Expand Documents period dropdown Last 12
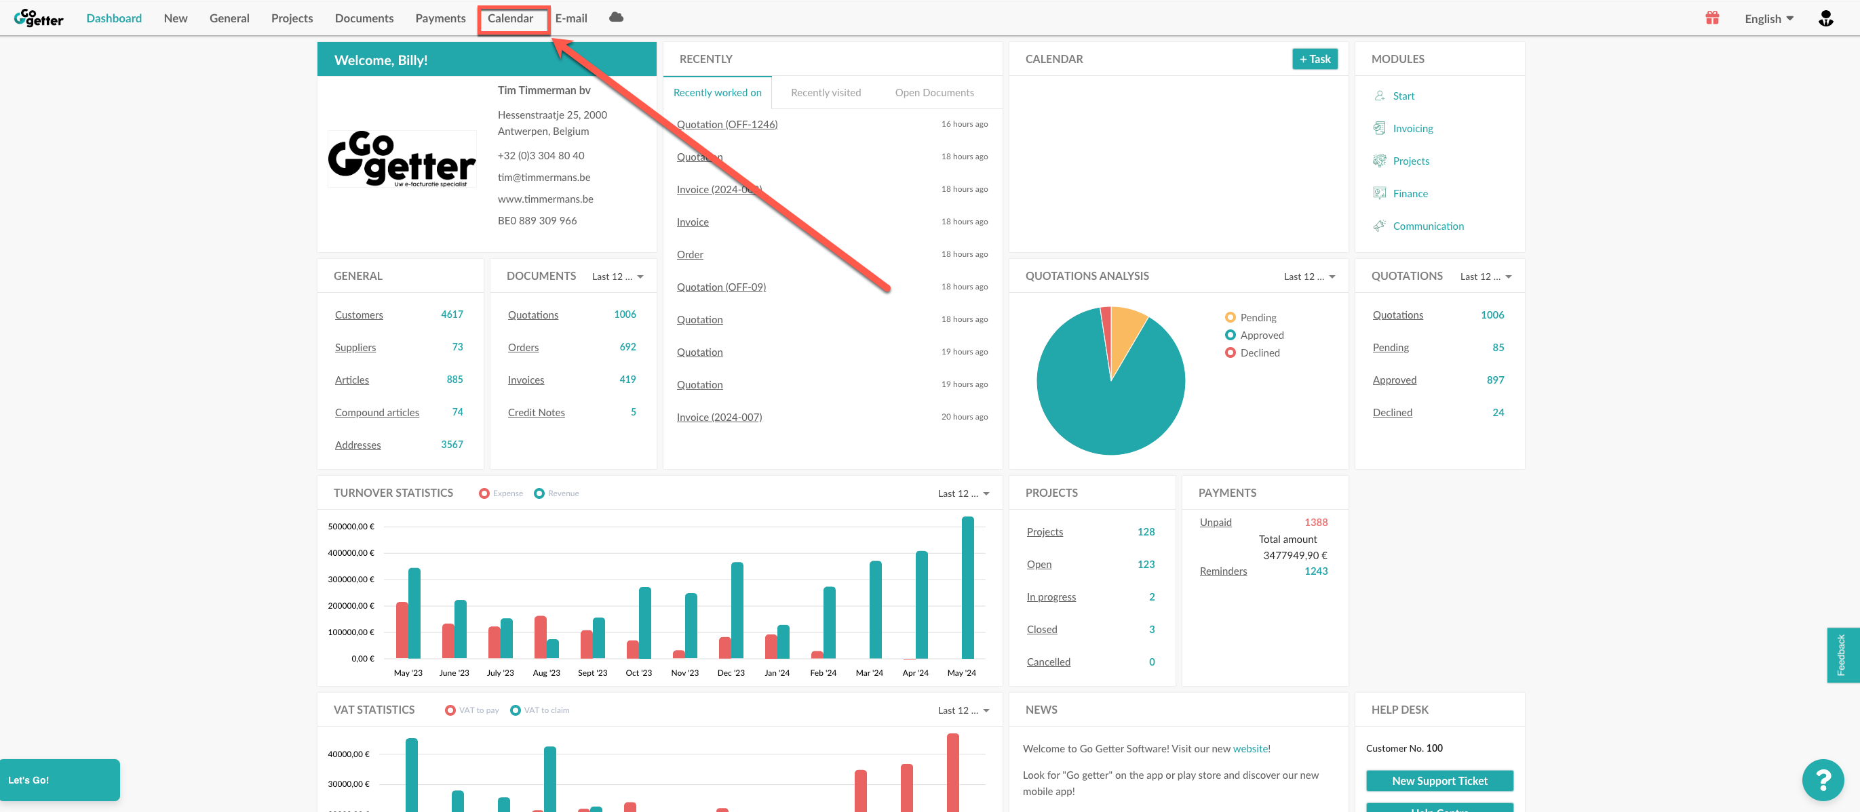 click(617, 277)
